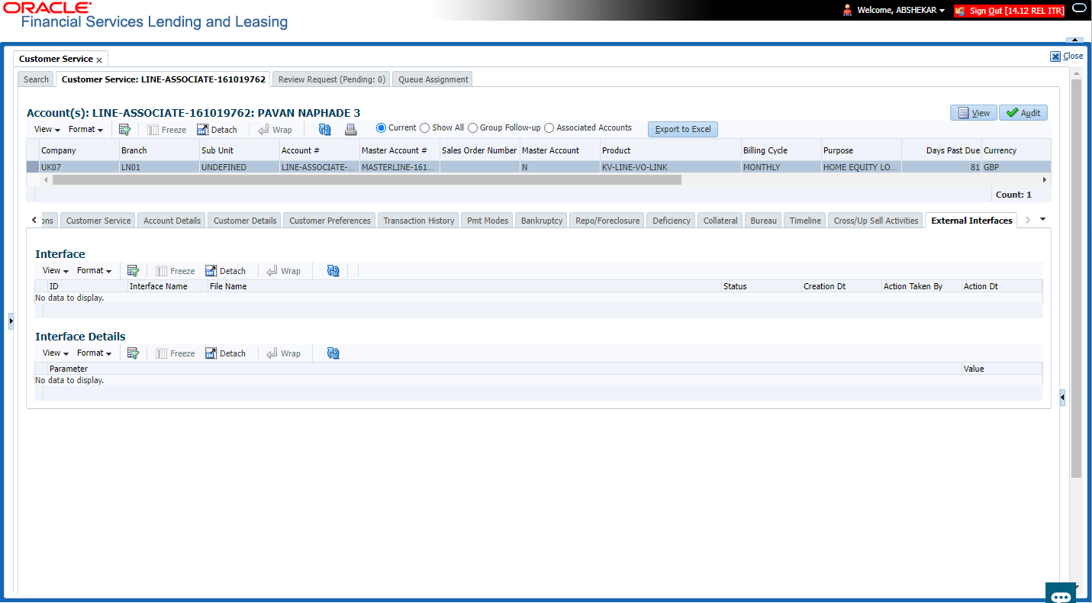Click Wrap in the Accounts toolbar
This screenshot has width=1092, height=603.
click(x=275, y=130)
